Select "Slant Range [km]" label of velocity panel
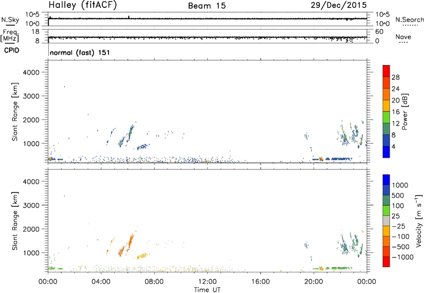The width and height of the screenshot is (424, 293). point(15,221)
